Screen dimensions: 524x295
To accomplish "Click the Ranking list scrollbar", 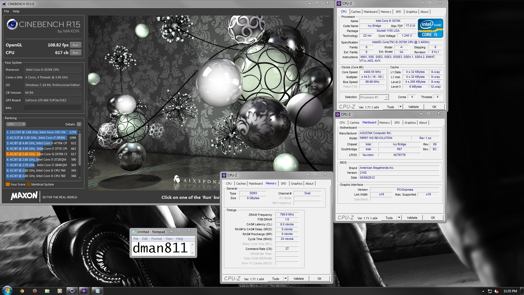I will 80,155.
